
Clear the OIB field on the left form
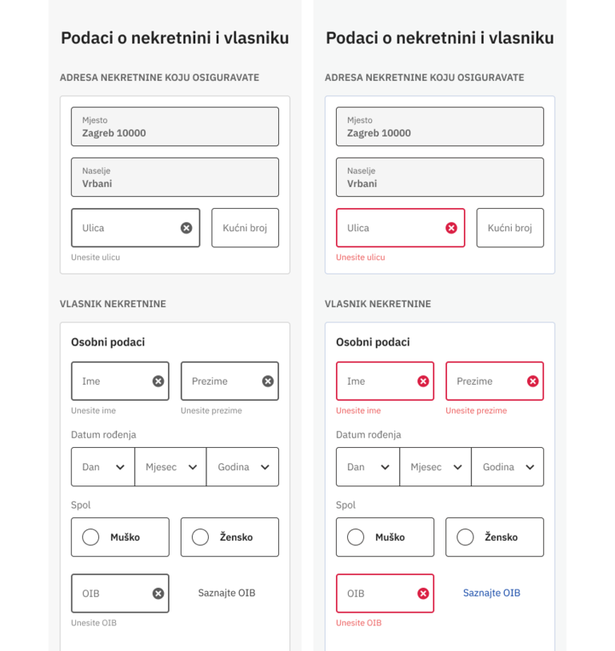click(x=158, y=593)
